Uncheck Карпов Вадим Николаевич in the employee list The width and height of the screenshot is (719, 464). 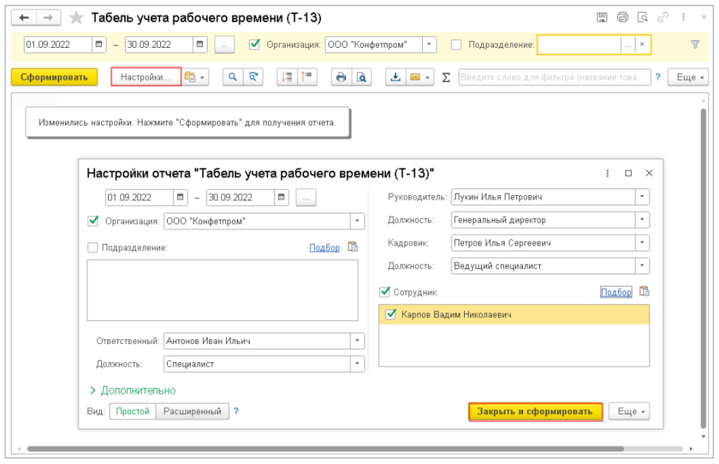(x=390, y=314)
